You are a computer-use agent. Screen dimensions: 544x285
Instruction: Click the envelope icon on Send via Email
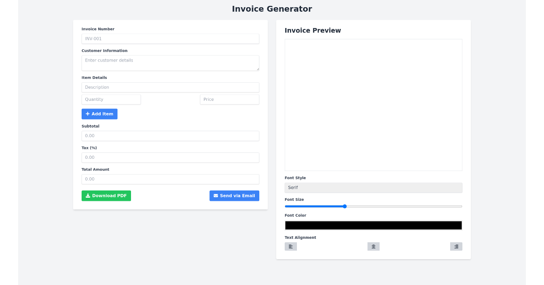coord(216,195)
